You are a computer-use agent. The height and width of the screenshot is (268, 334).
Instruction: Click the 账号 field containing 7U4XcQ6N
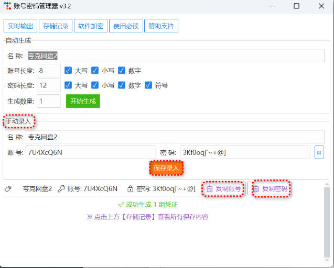click(x=91, y=152)
